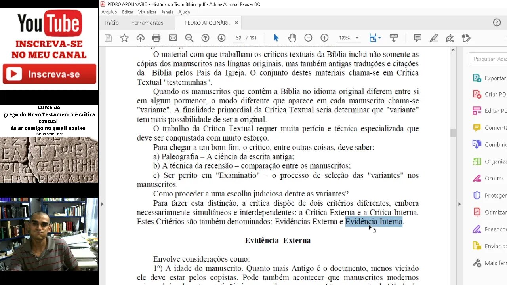Click the page number field showing 50
Image resolution: width=507 pixels, height=285 pixels.
point(238,38)
